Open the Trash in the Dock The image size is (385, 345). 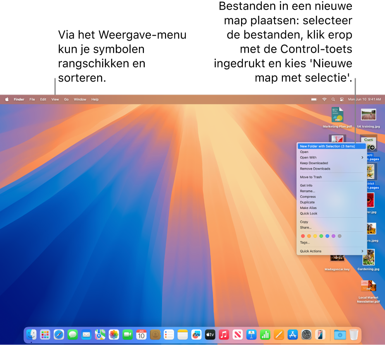[354, 335]
